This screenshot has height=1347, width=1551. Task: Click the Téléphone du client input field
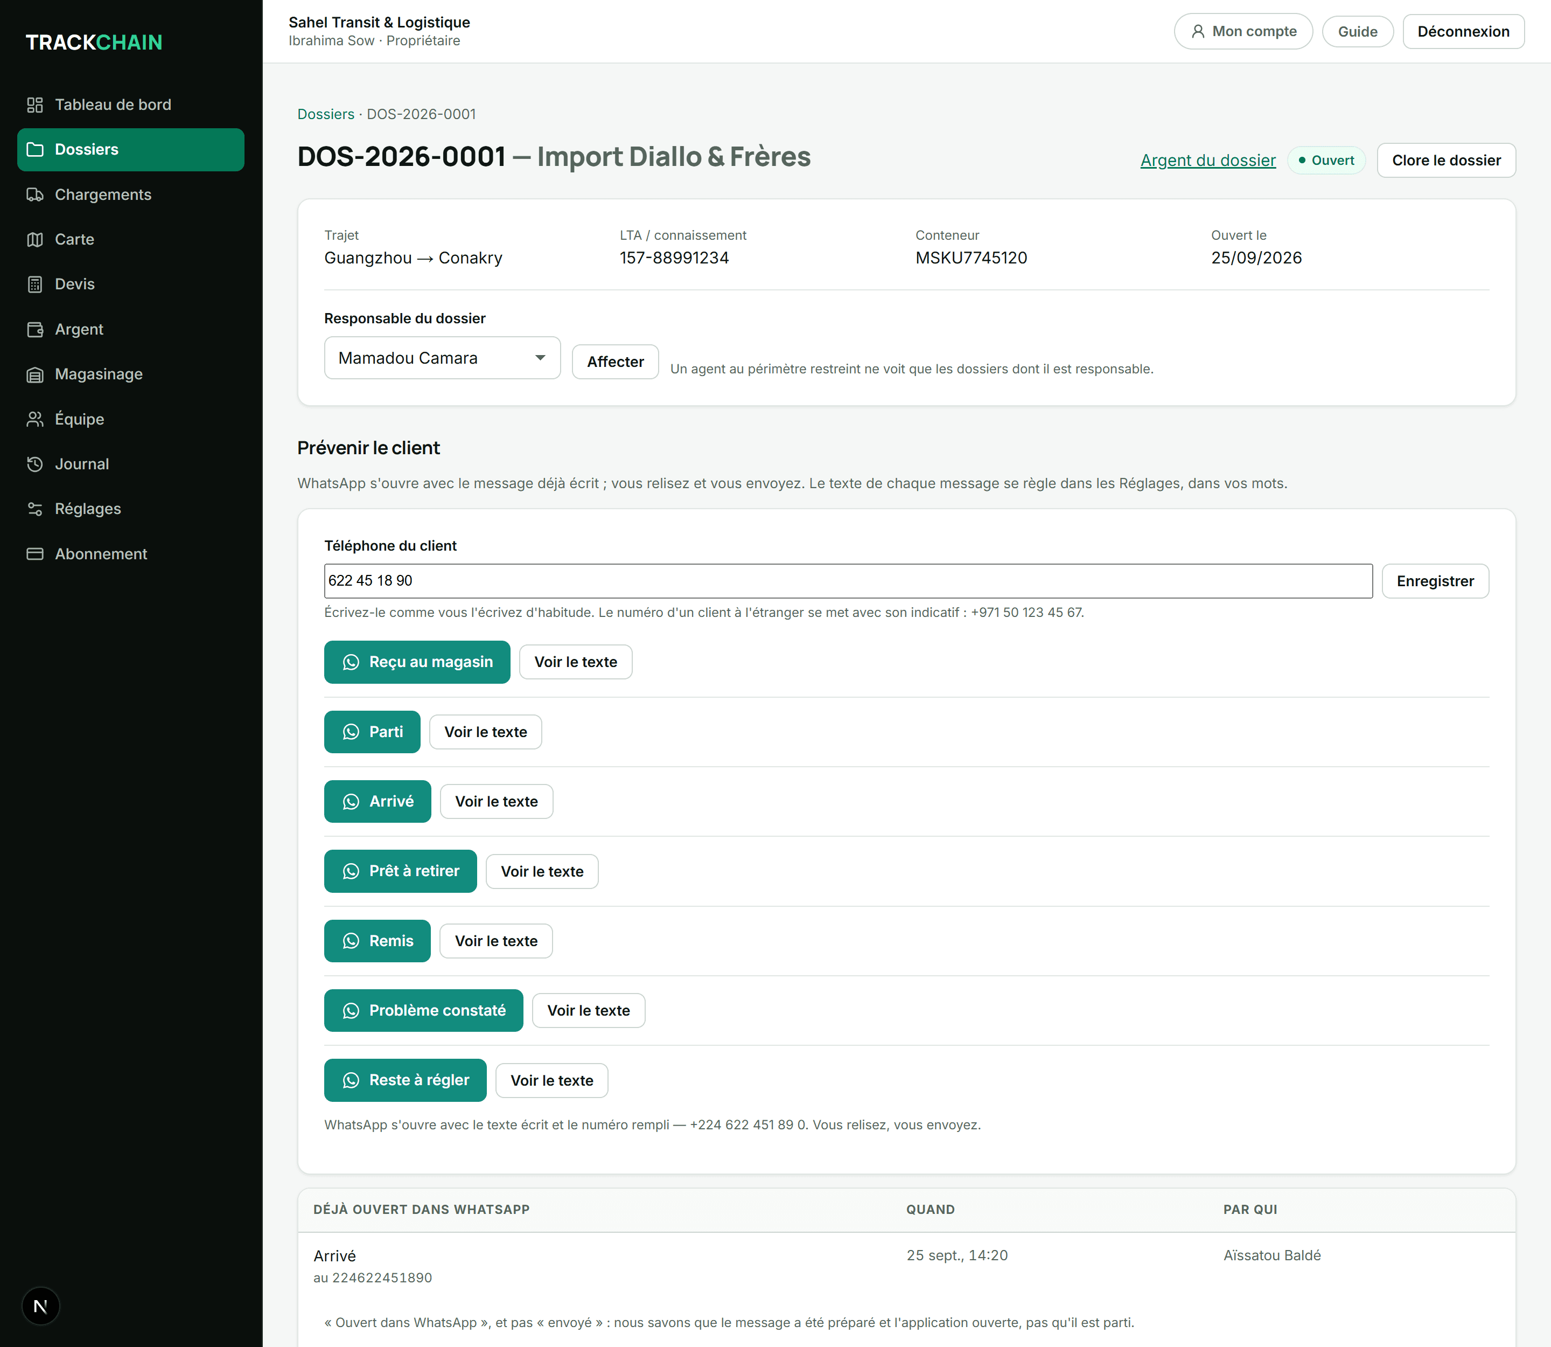[x=848, y=581]
